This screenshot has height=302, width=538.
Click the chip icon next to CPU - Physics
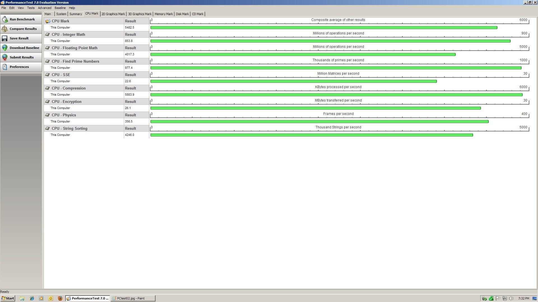(48, 115)
